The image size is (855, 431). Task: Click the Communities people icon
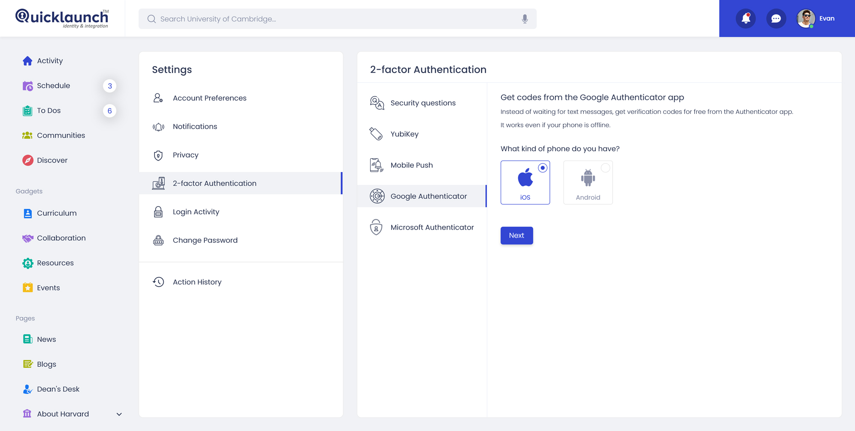(27, 135)
